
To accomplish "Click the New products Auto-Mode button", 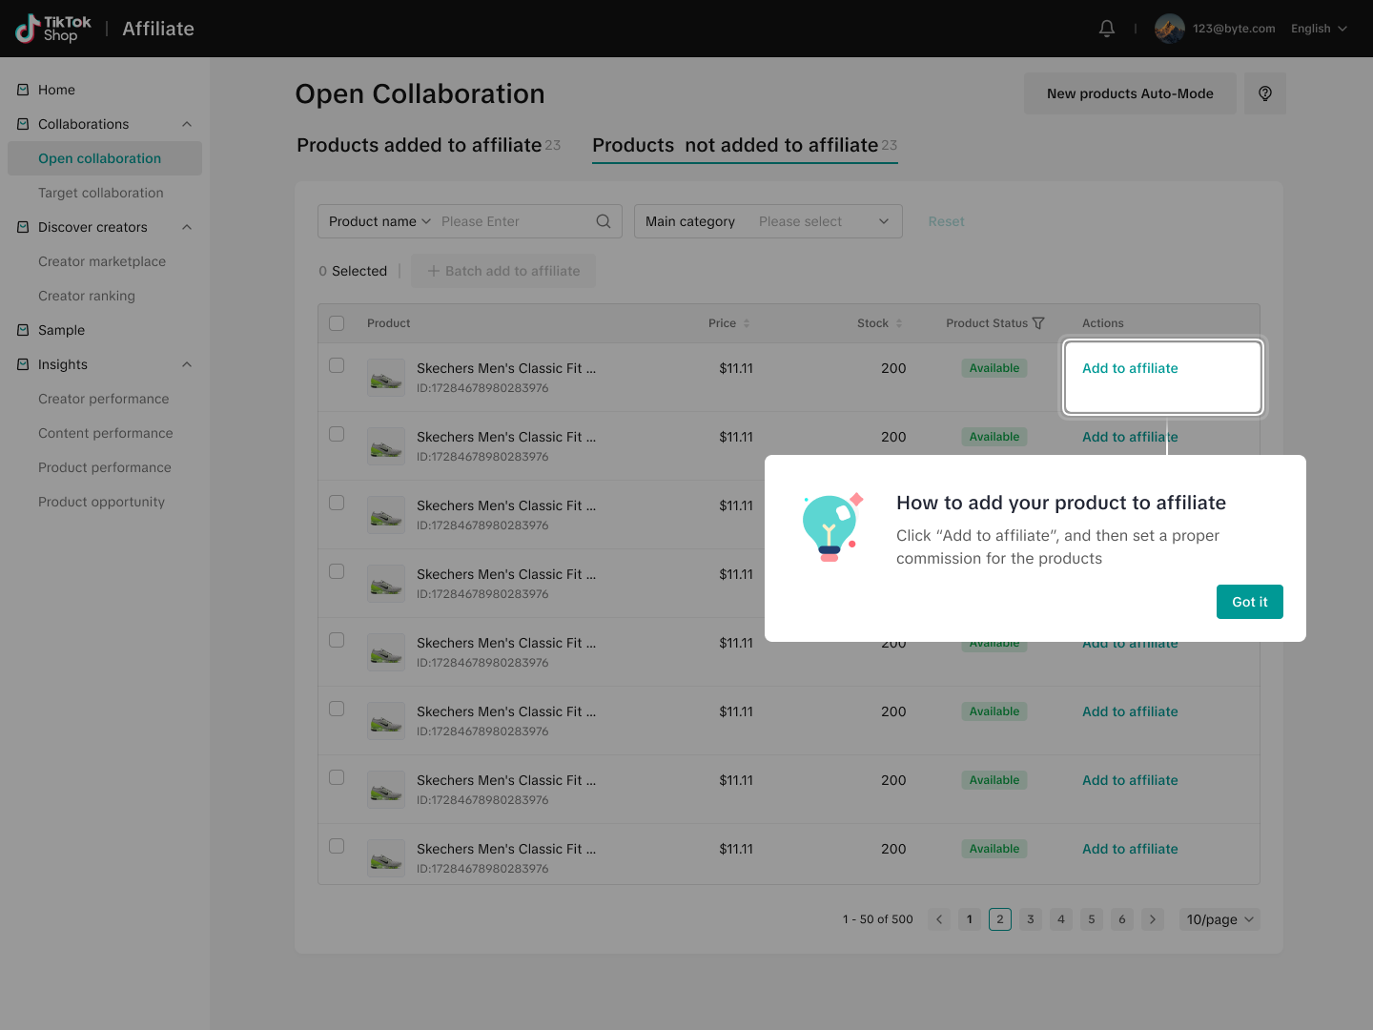I will (1130, 93).
